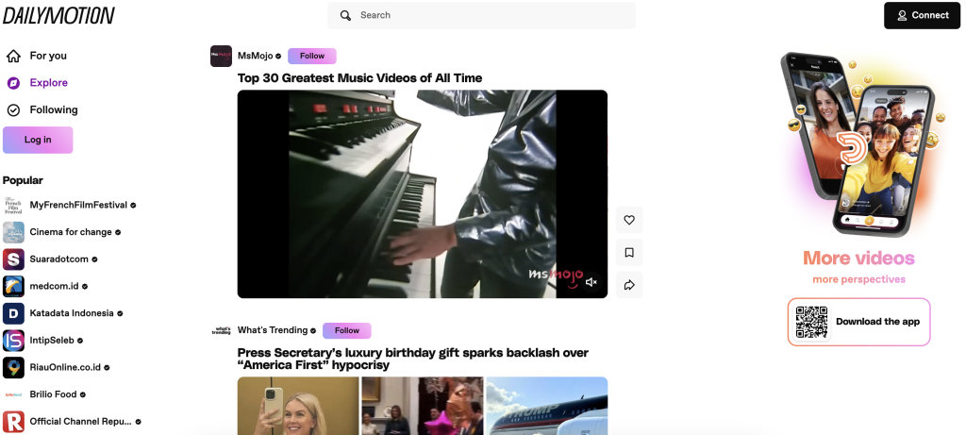Image resolution: width=966 pixels, height=435 pixels.
Task: Open Top 30 Greatest Music Videos title
Action: coord(359,78)
